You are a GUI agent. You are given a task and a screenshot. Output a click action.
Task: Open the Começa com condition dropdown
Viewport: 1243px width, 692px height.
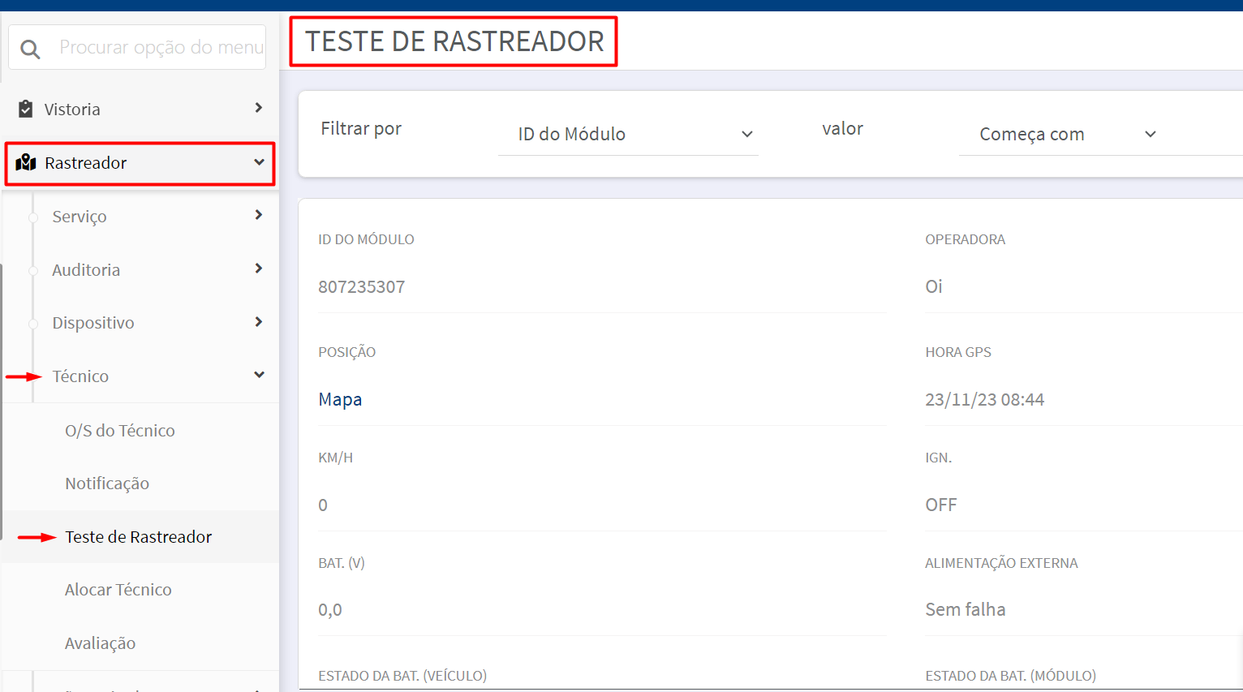point(1068,134)
